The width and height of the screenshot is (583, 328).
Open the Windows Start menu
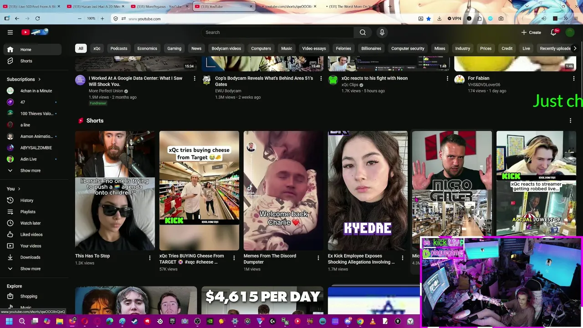[x=9, y=322]
